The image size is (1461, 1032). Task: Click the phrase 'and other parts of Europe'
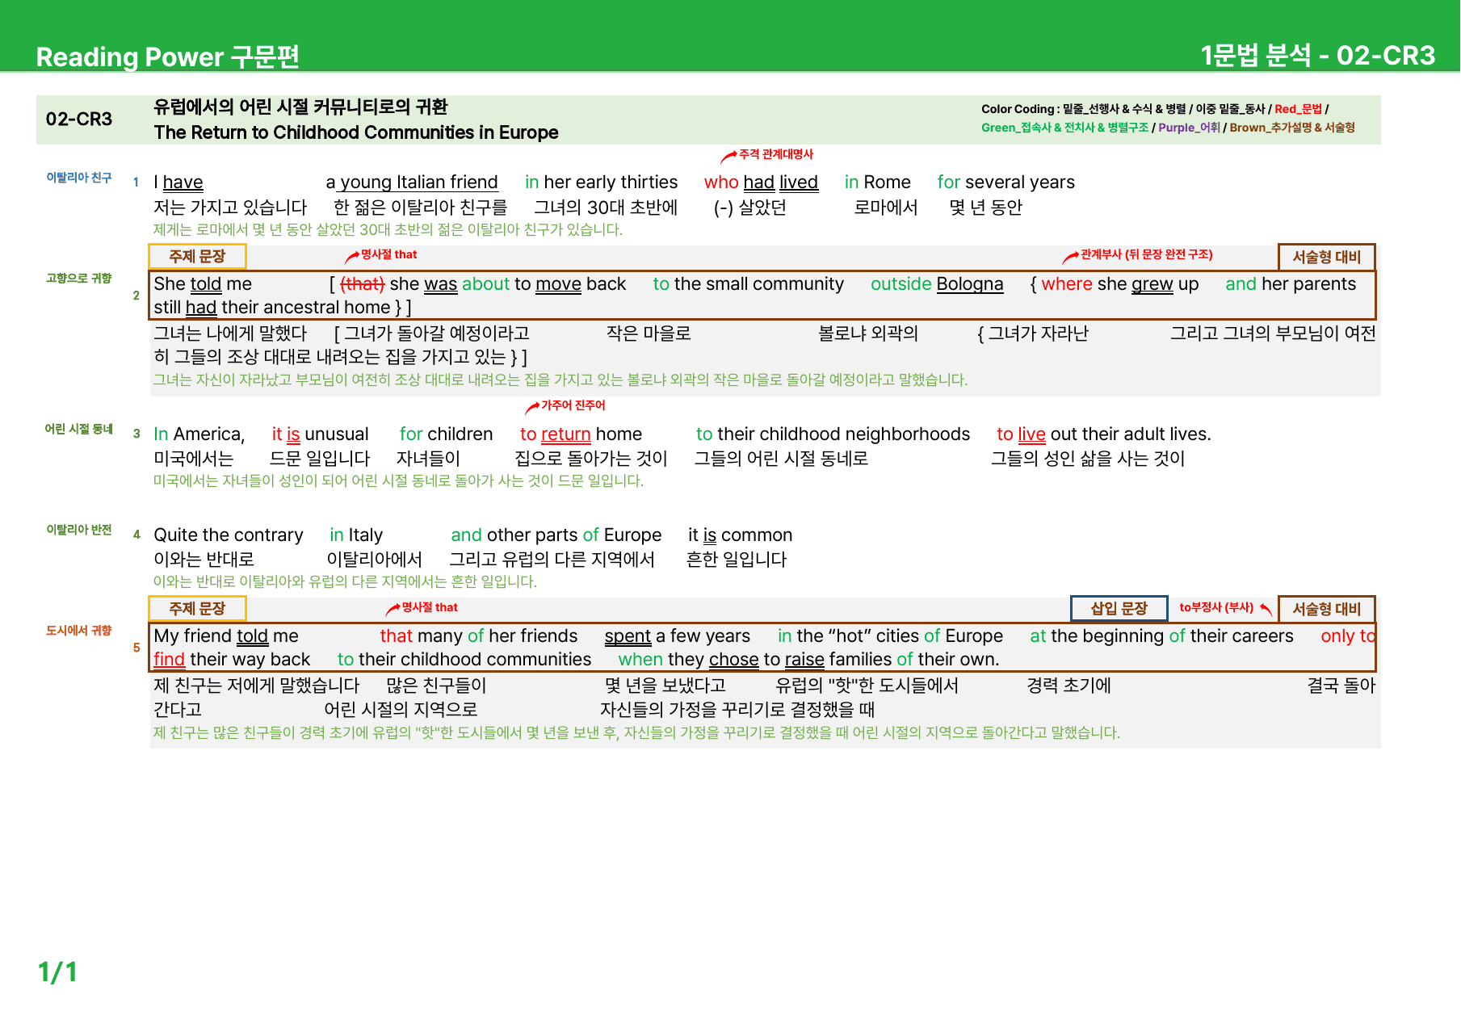pos(556,535)
